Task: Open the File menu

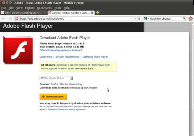Action: (x=3, y=8)
